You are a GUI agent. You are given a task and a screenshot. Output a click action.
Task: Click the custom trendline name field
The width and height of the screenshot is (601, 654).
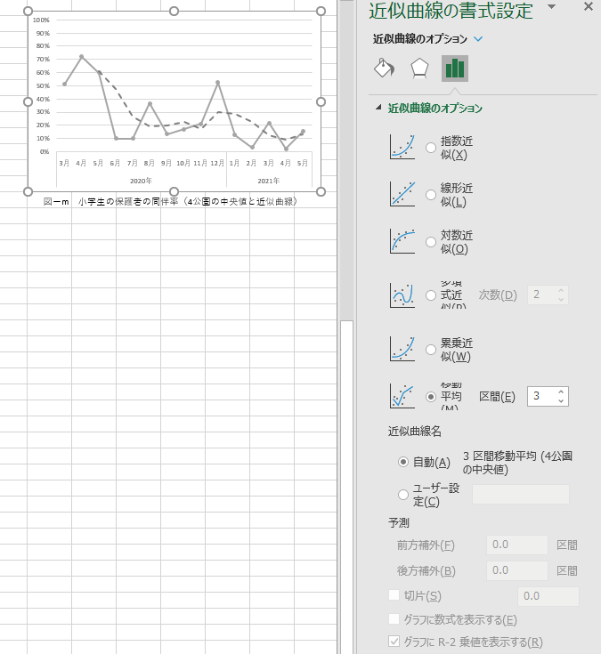click(x=521, y=494)
